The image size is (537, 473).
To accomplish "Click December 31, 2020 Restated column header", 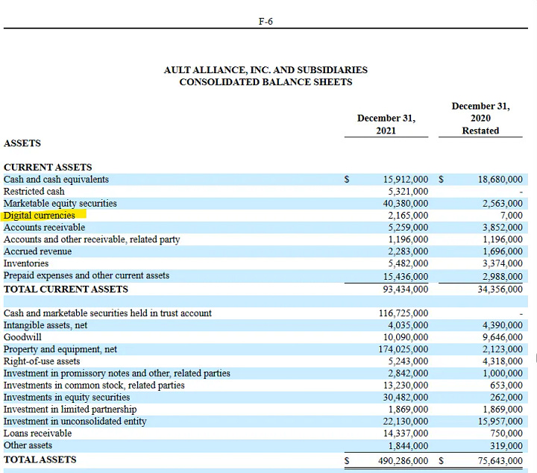I will click(x=480, y=118).
